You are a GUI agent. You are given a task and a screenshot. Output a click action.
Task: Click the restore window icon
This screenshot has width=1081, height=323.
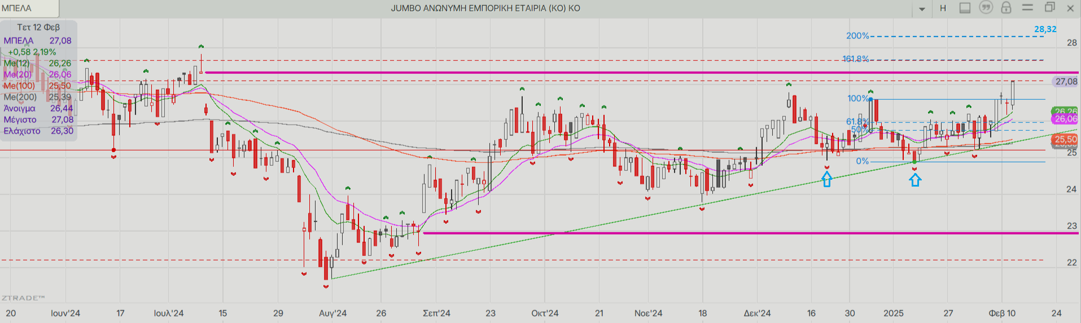click(x=1049, y=8)
